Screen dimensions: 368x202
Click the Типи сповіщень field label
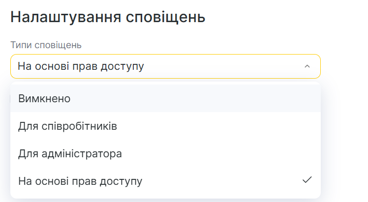coord(46,45)
